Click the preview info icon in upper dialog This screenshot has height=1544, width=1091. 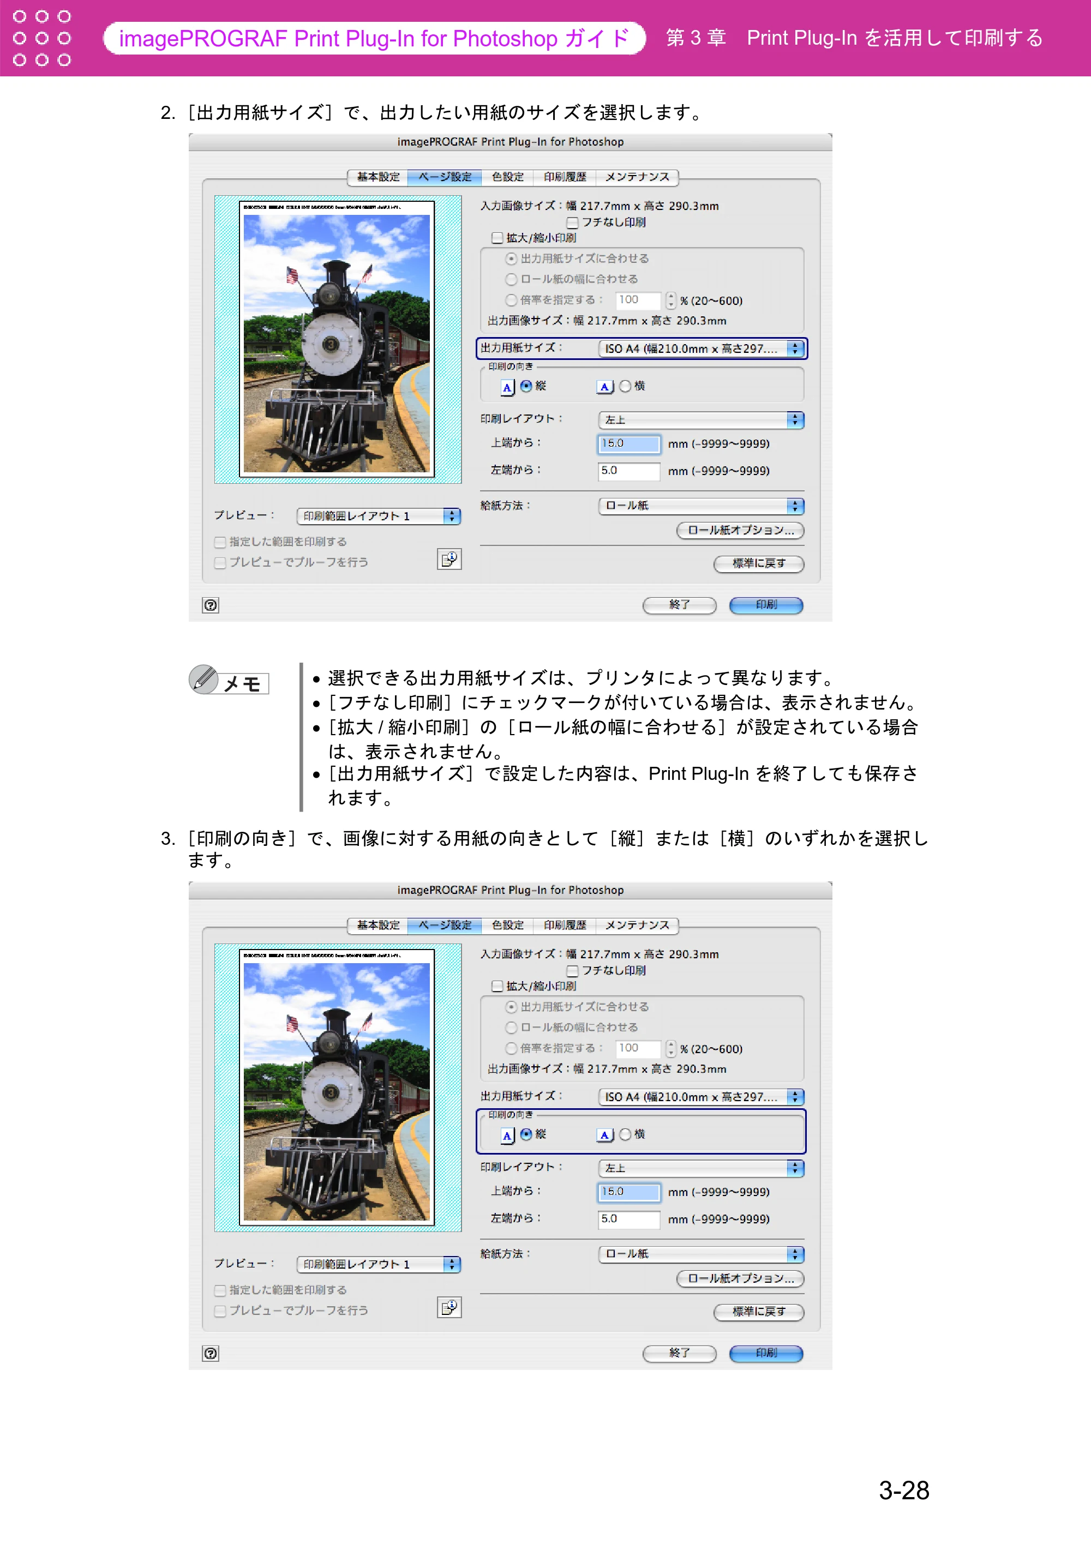(x=449, y=559)
